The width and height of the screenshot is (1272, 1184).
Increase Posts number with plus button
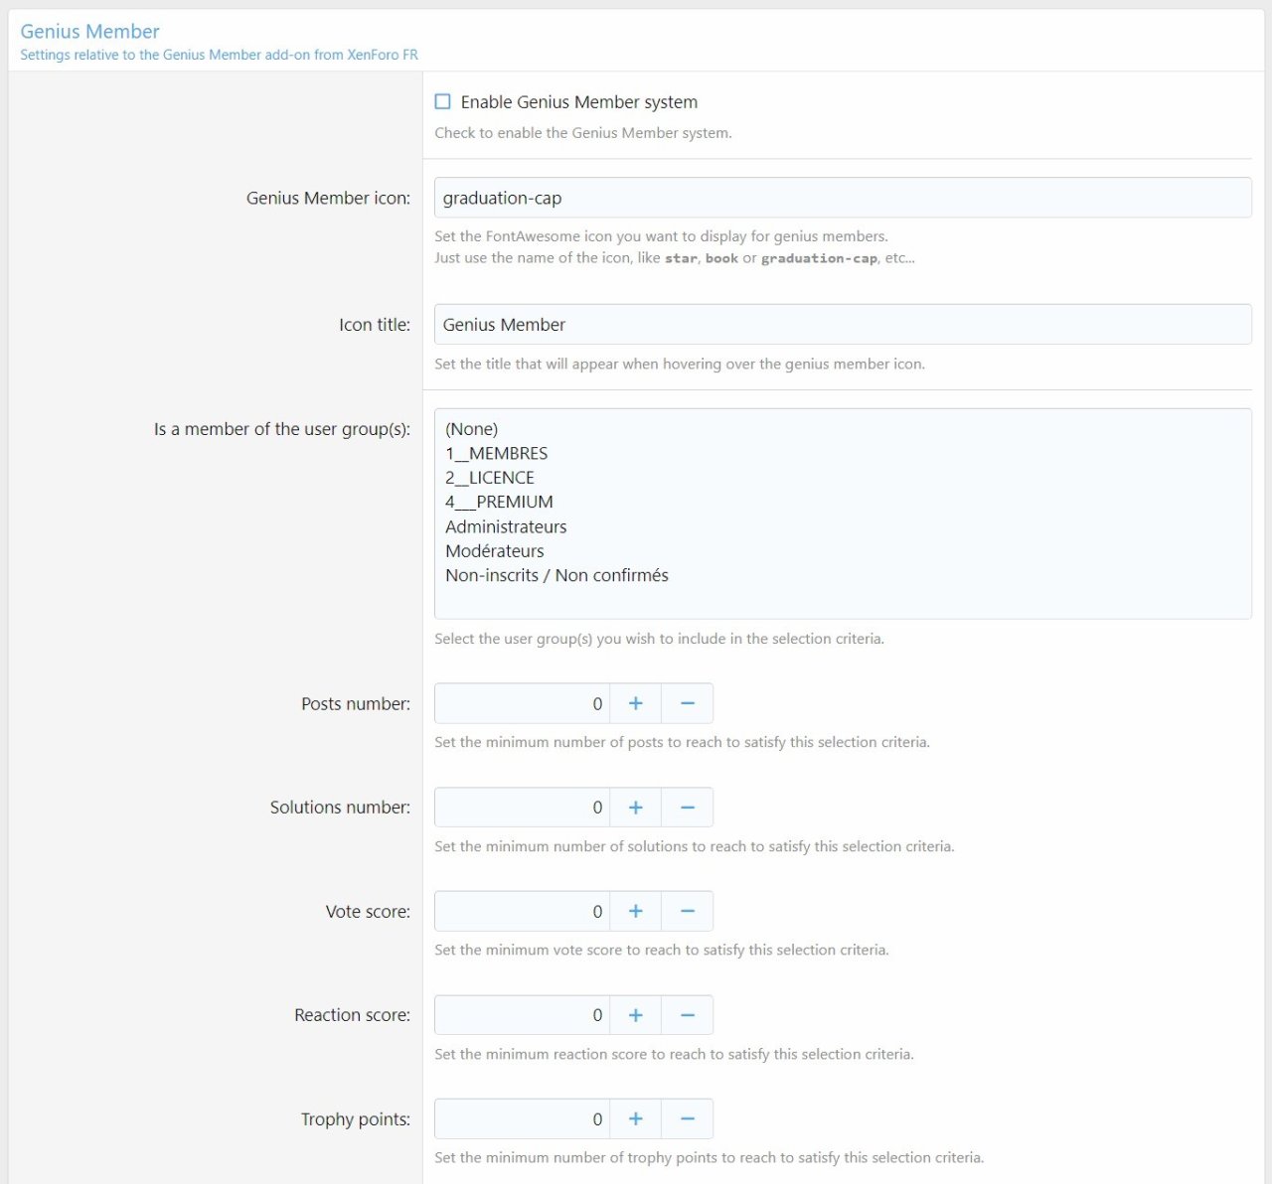[x=636, y=703]
